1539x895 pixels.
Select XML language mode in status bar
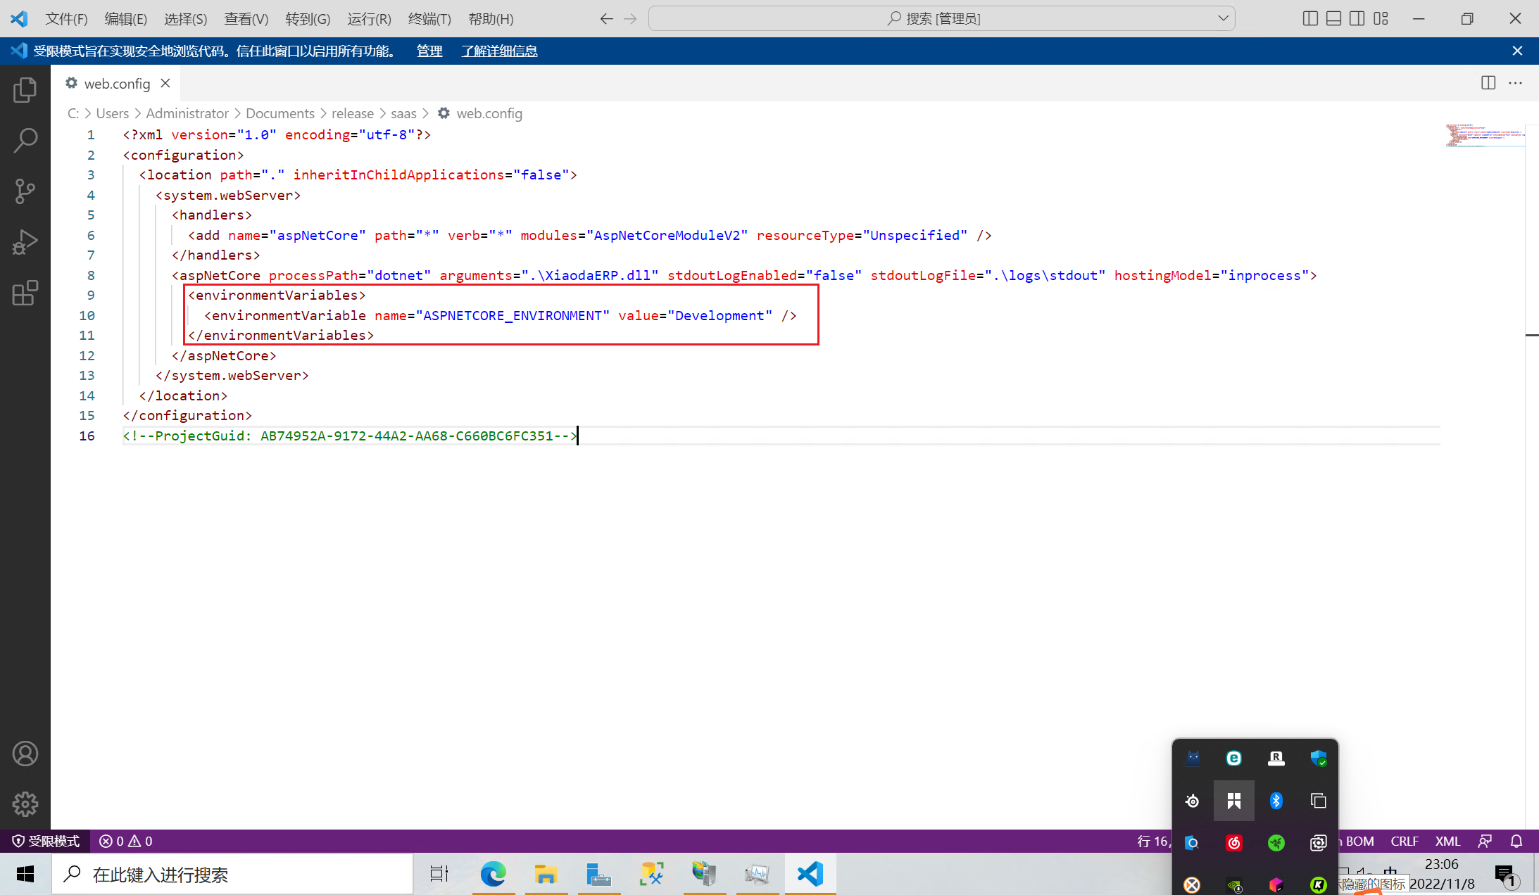(1447, 841)
